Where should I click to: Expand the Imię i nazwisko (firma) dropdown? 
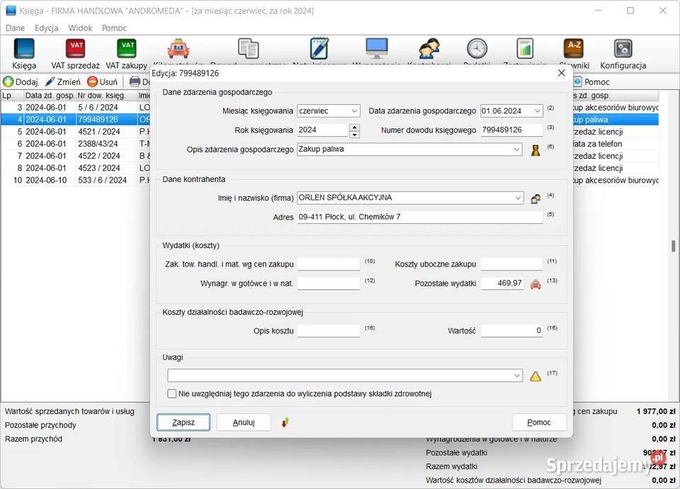tap(517, 198)
